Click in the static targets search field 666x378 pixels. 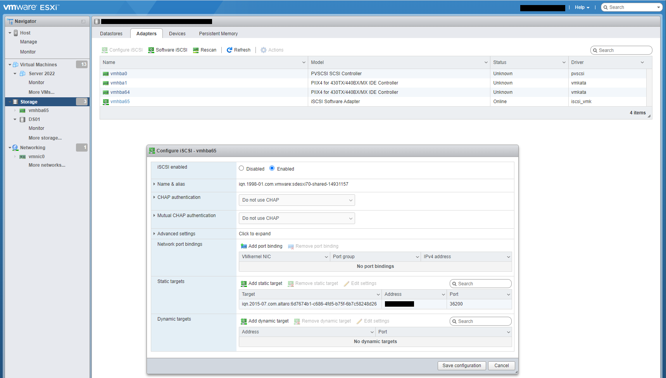click(x=483, y=283)
